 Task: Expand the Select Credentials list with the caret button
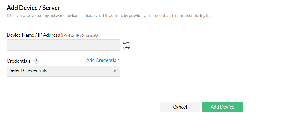[x=115, y=71]
